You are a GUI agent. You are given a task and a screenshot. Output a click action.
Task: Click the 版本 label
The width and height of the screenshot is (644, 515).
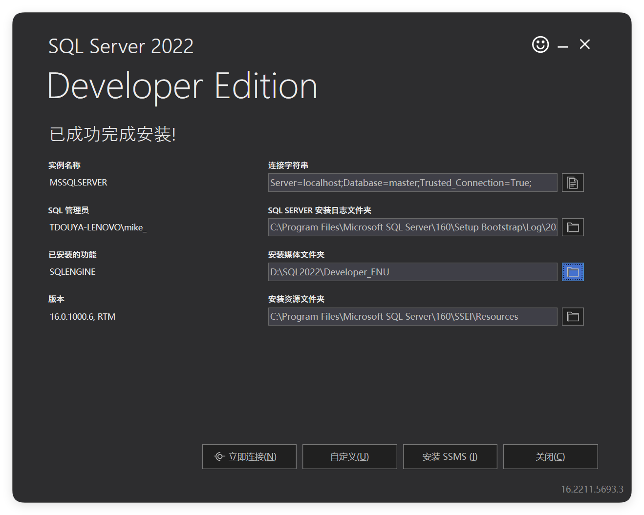coord(56,299)
